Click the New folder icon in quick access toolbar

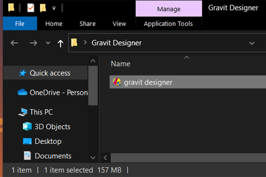tap(43, 8)
